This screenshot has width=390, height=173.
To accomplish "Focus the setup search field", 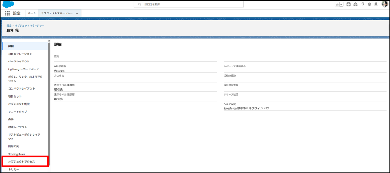I will coord(189,5).
